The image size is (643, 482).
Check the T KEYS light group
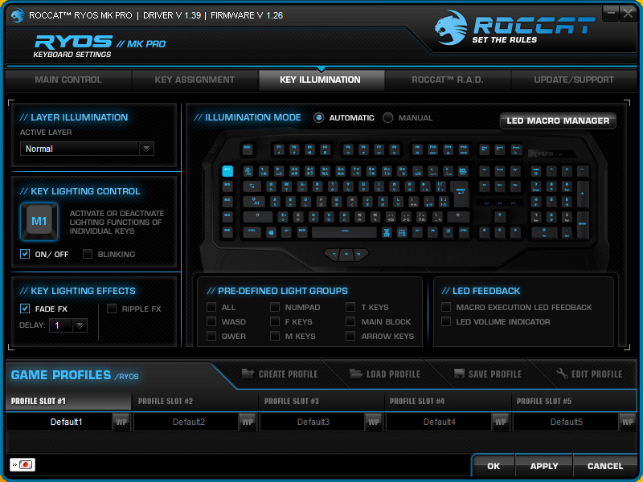click(x=350, y=307)
